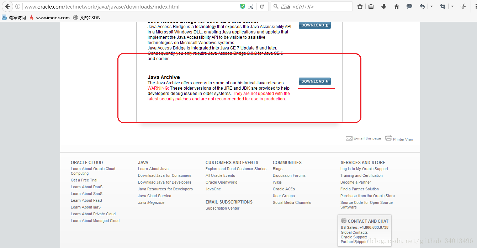477x248 pixels.
Task: Open Find a Partner Solution link
Action: 360,189
